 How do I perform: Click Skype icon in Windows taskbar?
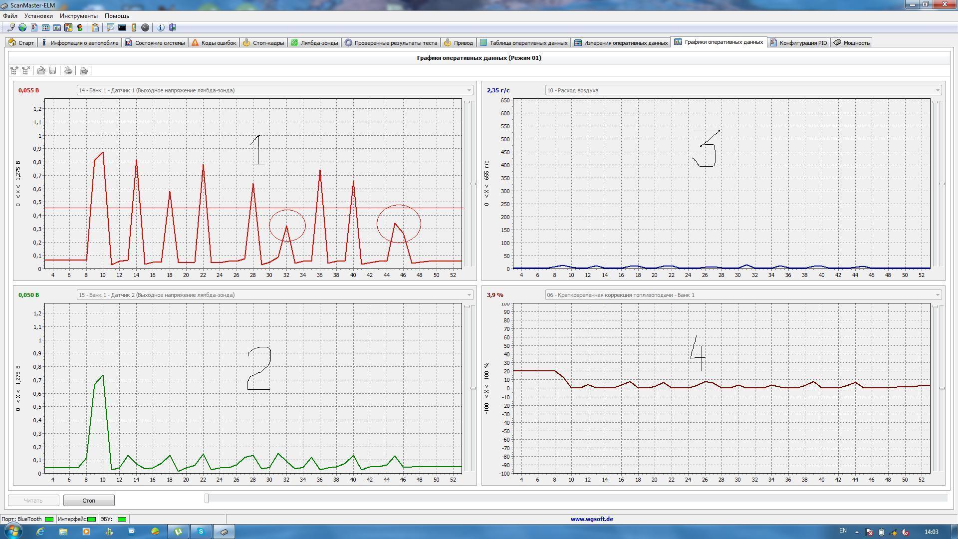201,532
